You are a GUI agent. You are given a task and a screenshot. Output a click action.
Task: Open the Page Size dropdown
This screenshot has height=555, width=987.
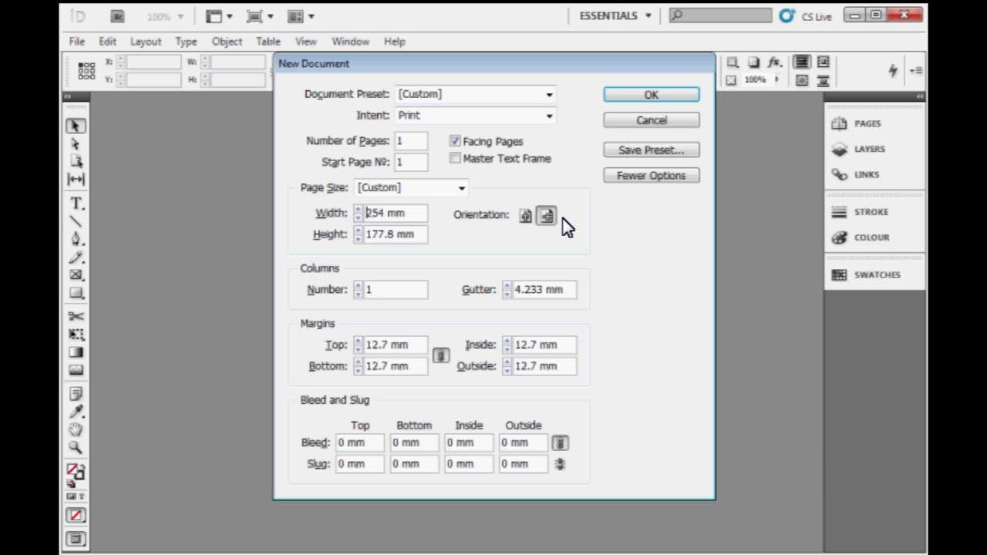411,188
